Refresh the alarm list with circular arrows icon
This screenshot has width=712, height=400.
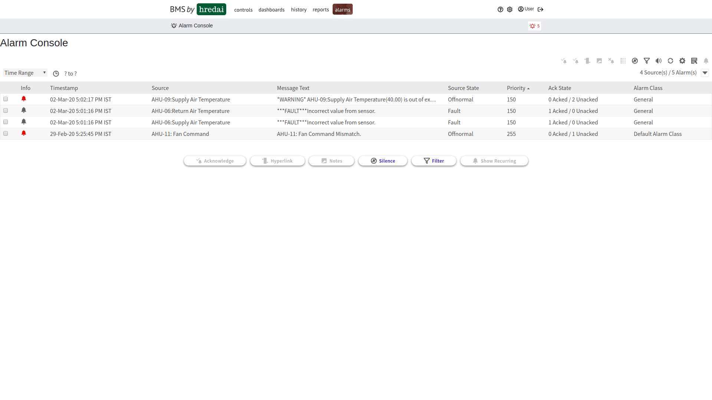pos(670,61)
